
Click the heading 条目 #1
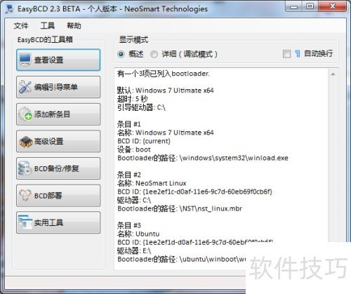(129, 124)
